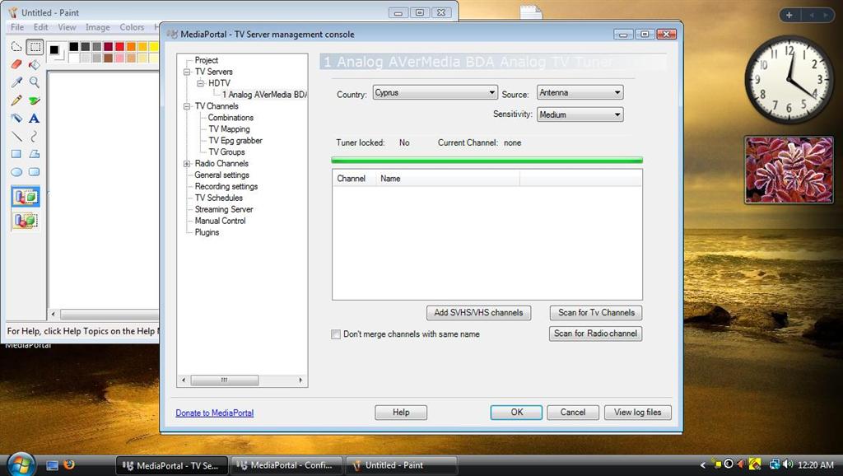Follow the Donate to MediaPortal link
Screen dimensions: 843x476
tap(215, 413)
